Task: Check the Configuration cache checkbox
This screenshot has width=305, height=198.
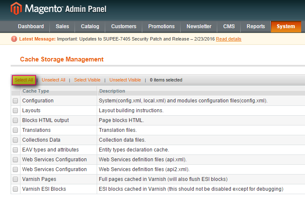Action: point(15,101)
